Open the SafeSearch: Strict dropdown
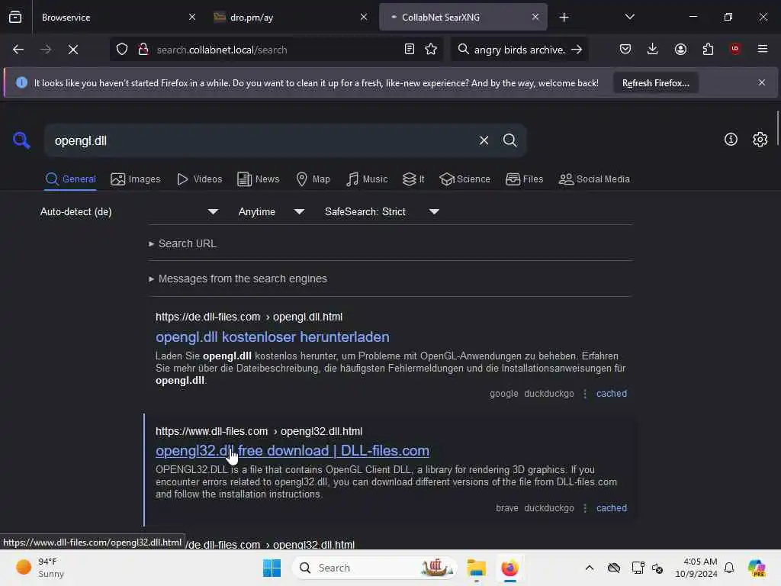The height and width of the screenshot is (586, 781). pyautogui.click(x=382, y=212)
